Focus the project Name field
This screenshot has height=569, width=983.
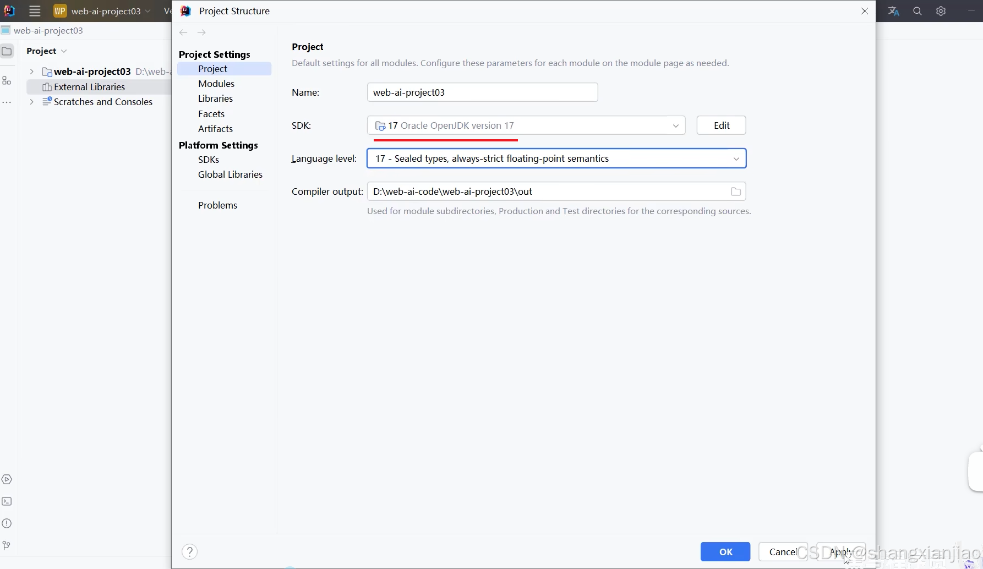tap(482, 92)
